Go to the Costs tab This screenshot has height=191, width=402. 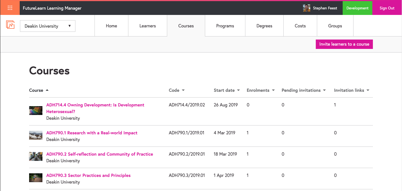(x=300, y=26)
